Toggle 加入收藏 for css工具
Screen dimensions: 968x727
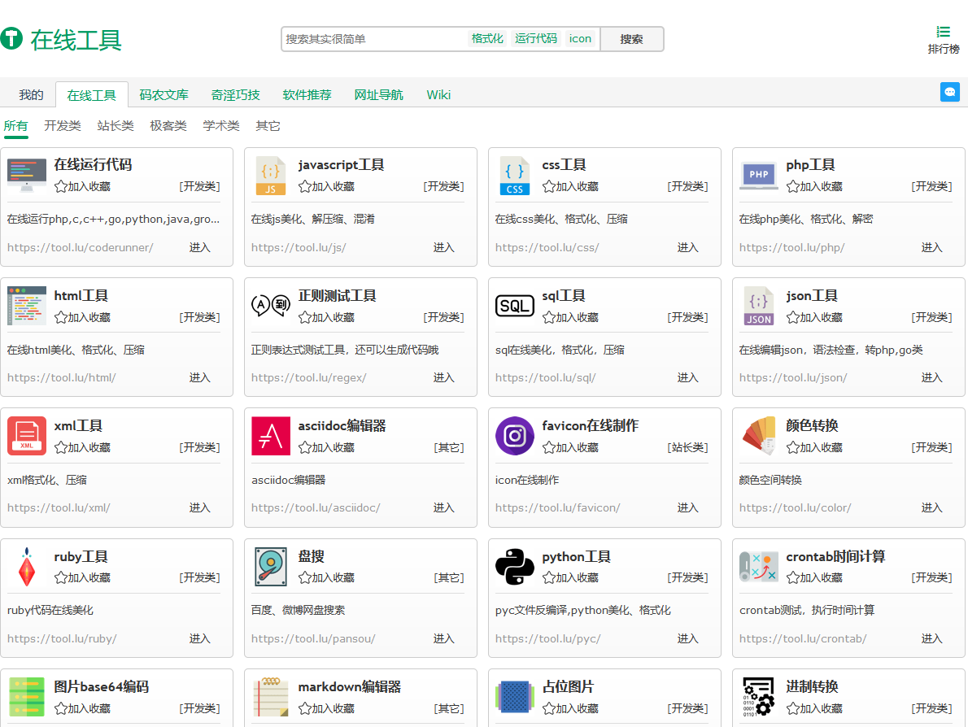pyautogui.click(x=570, y=186)
